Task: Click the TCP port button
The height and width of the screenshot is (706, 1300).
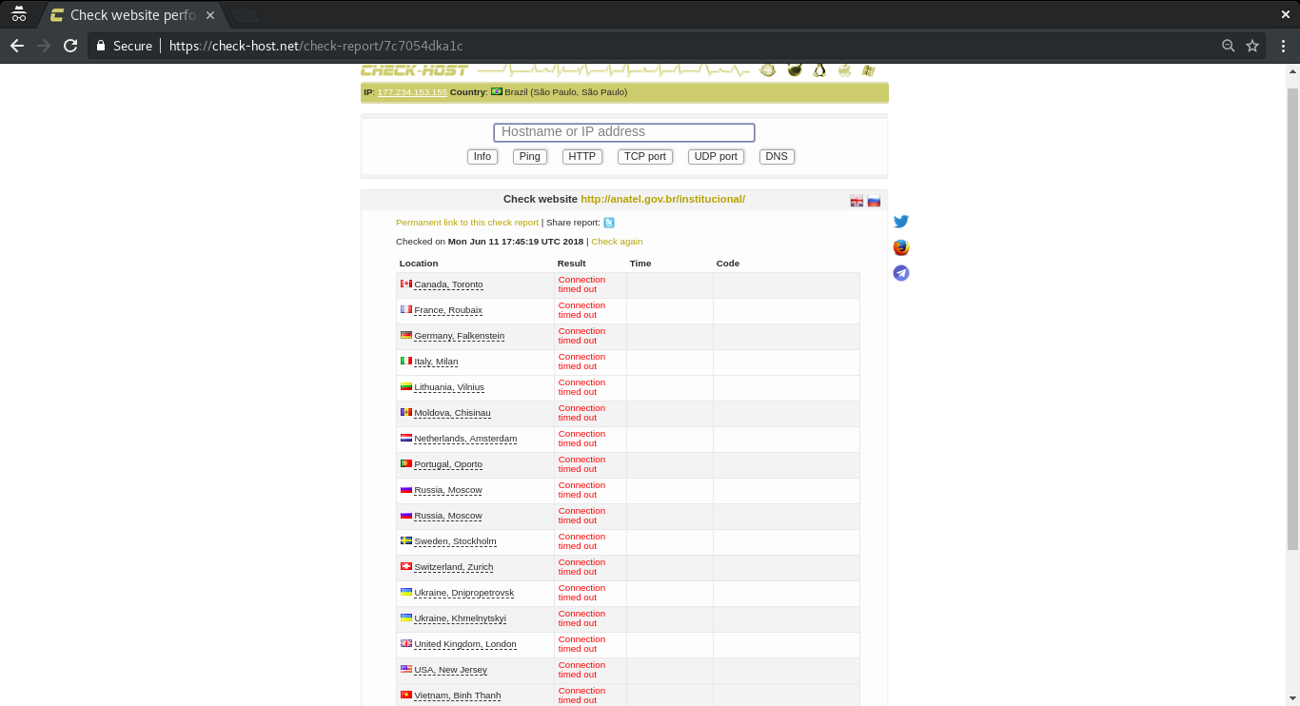Action: [645, 157]
